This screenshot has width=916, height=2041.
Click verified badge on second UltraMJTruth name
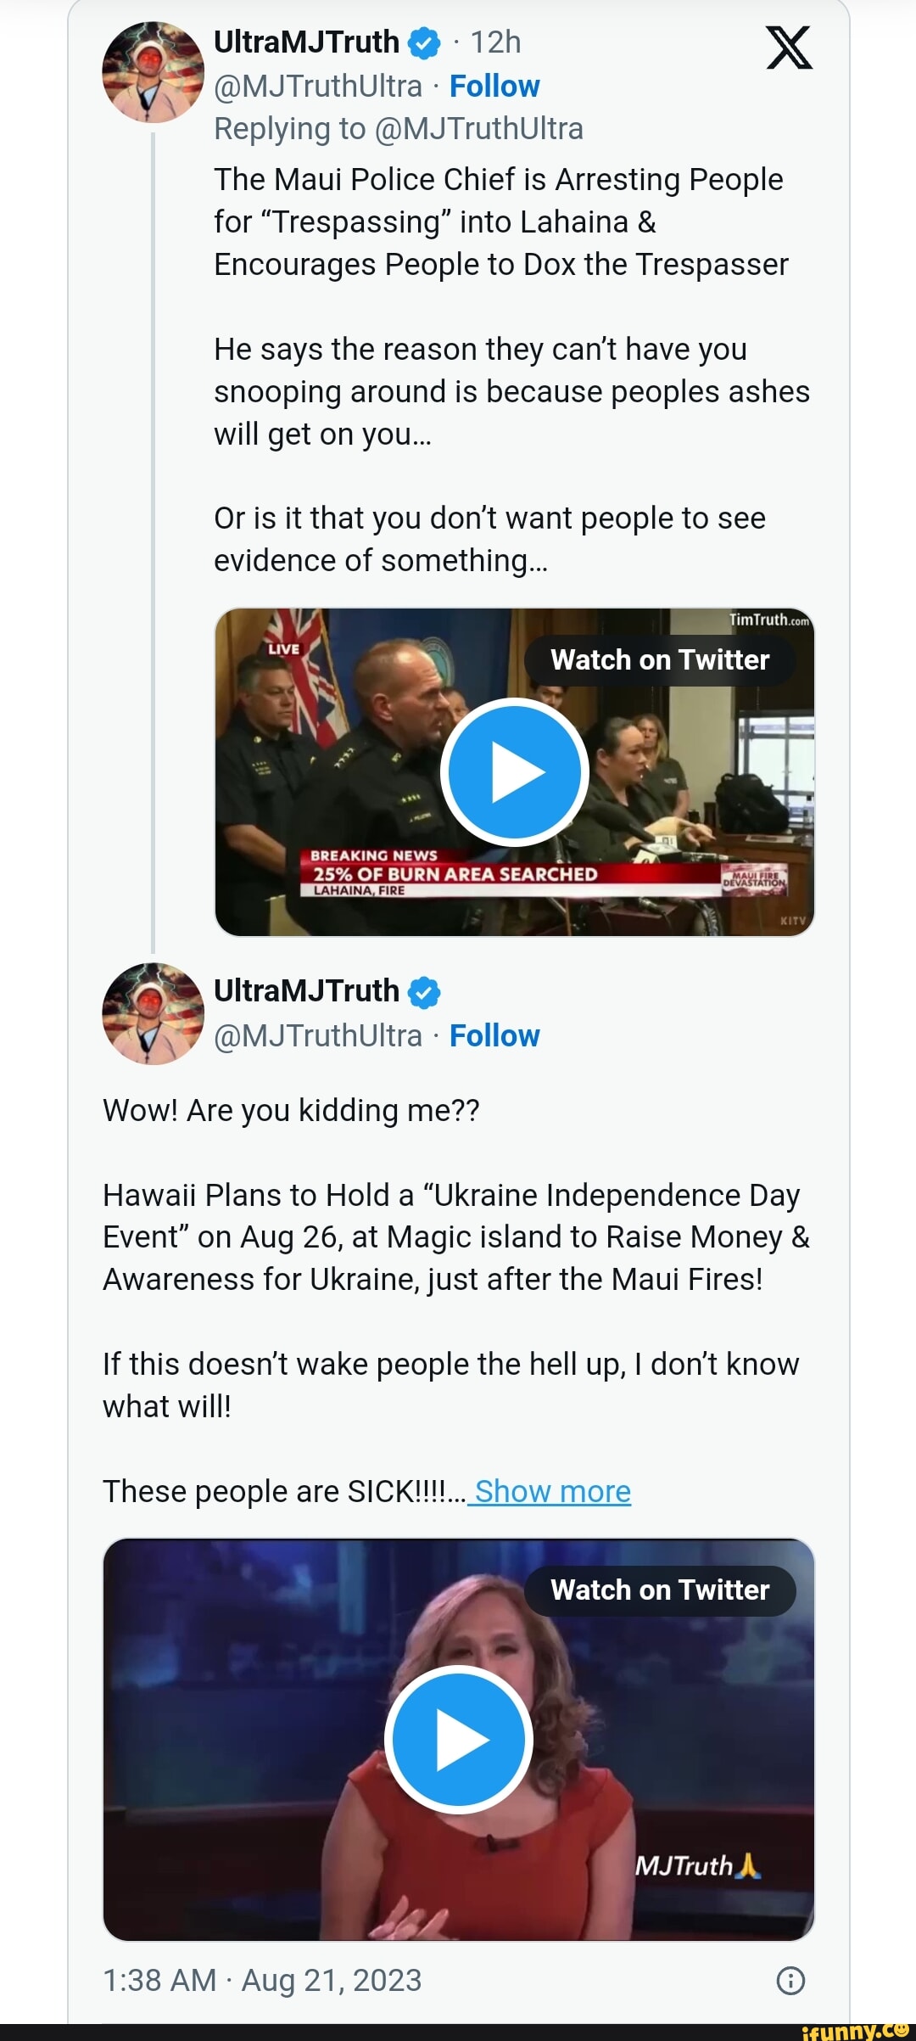click(x=424, y=992)
